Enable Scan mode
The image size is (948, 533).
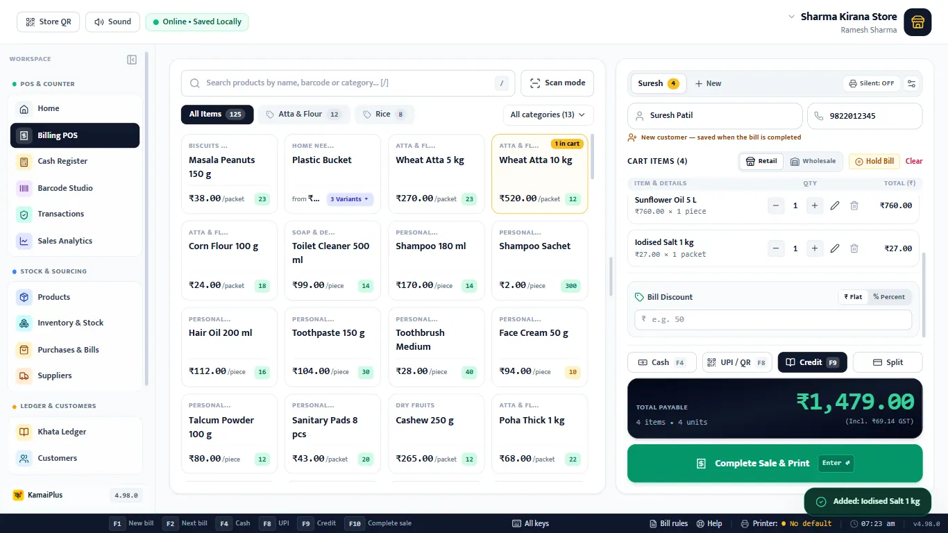pos(557,83)
